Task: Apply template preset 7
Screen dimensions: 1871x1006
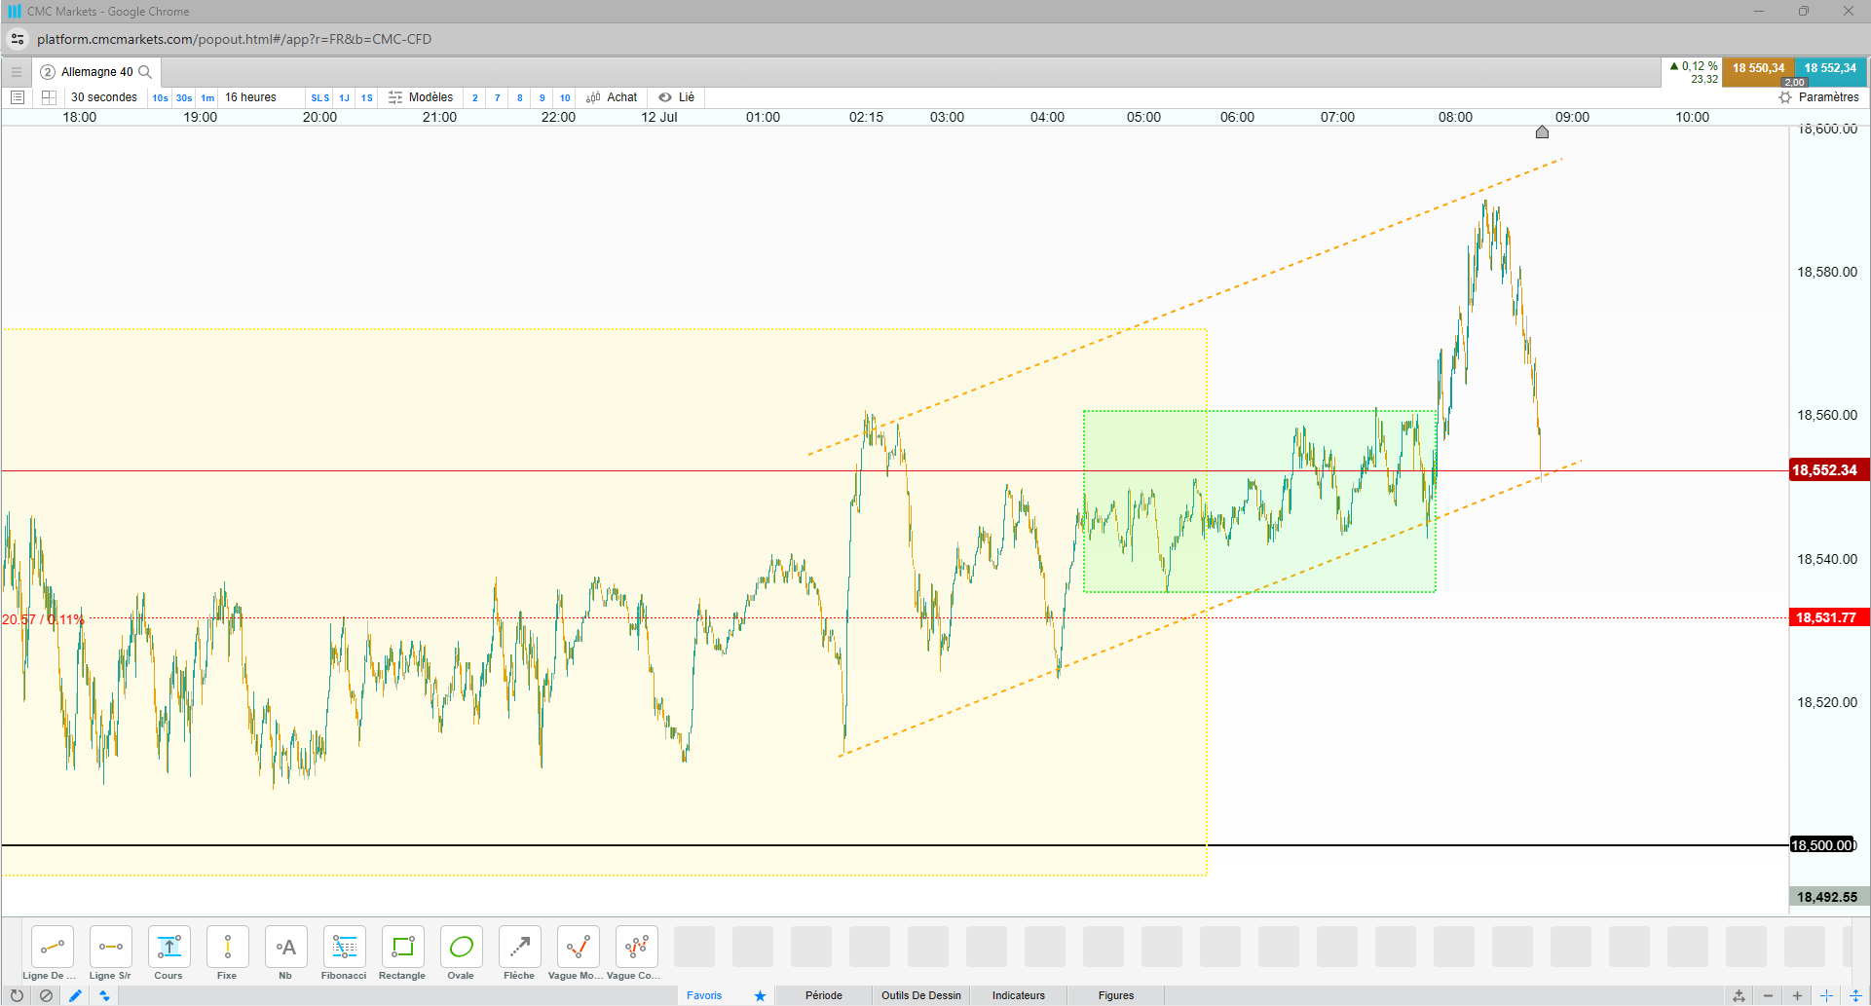Action: 498,98
